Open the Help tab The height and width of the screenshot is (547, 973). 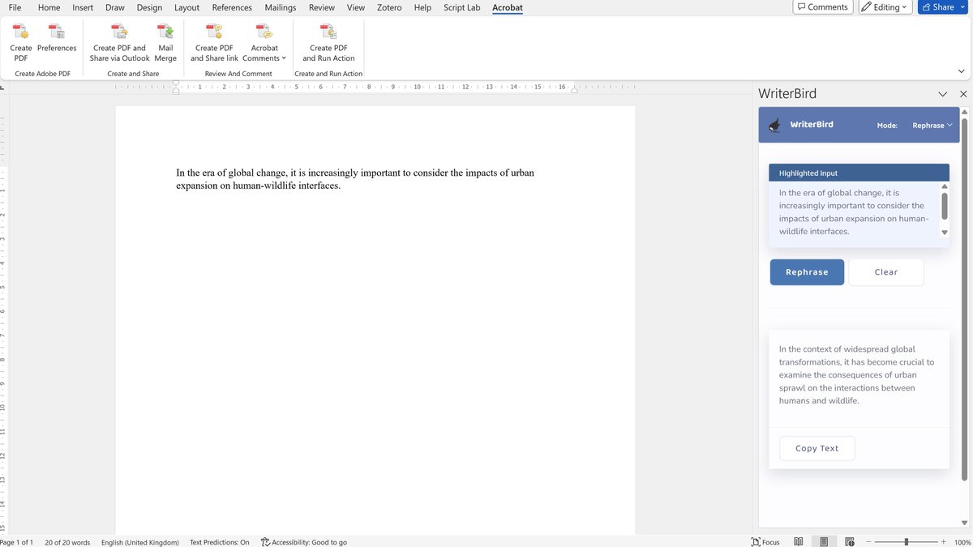click(x=422, y=7)
